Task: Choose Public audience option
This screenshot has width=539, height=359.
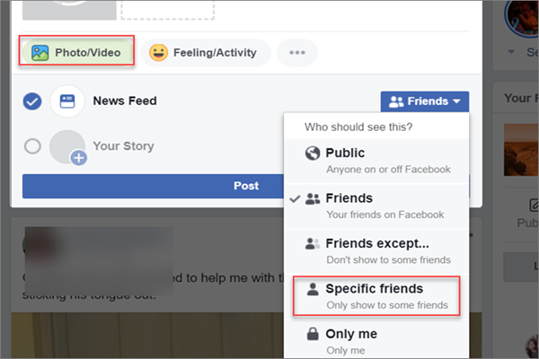Action: (376, 161)
